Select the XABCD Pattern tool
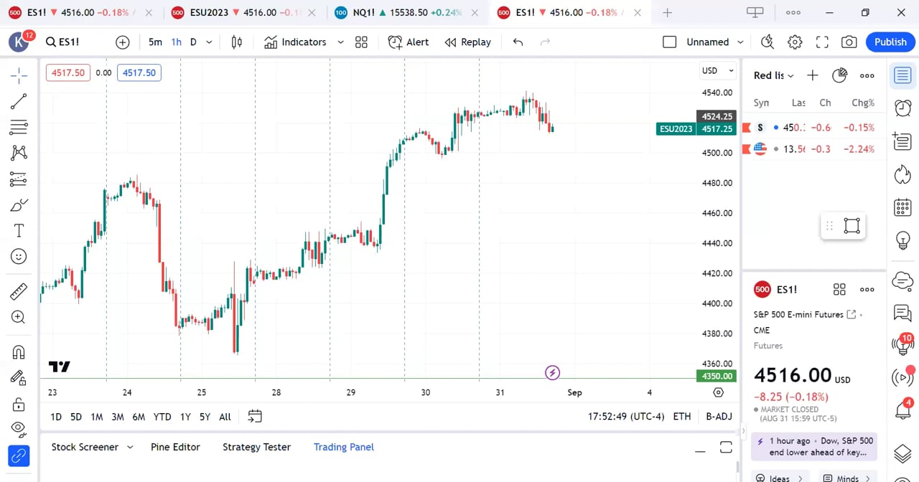Viewport: 919px width, 482px height. click(x=18, y=153)
